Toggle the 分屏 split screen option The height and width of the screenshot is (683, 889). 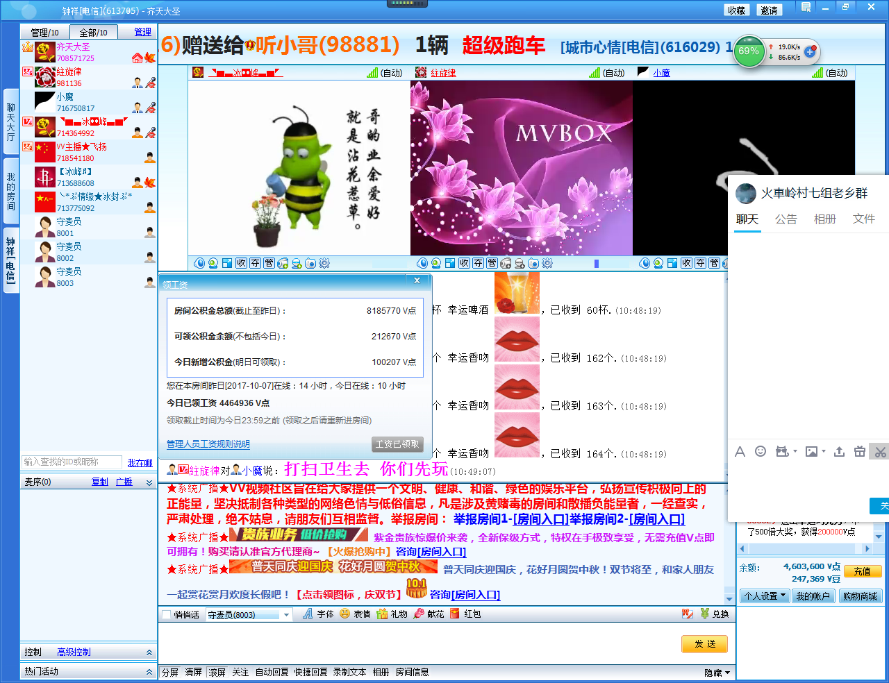170,673
